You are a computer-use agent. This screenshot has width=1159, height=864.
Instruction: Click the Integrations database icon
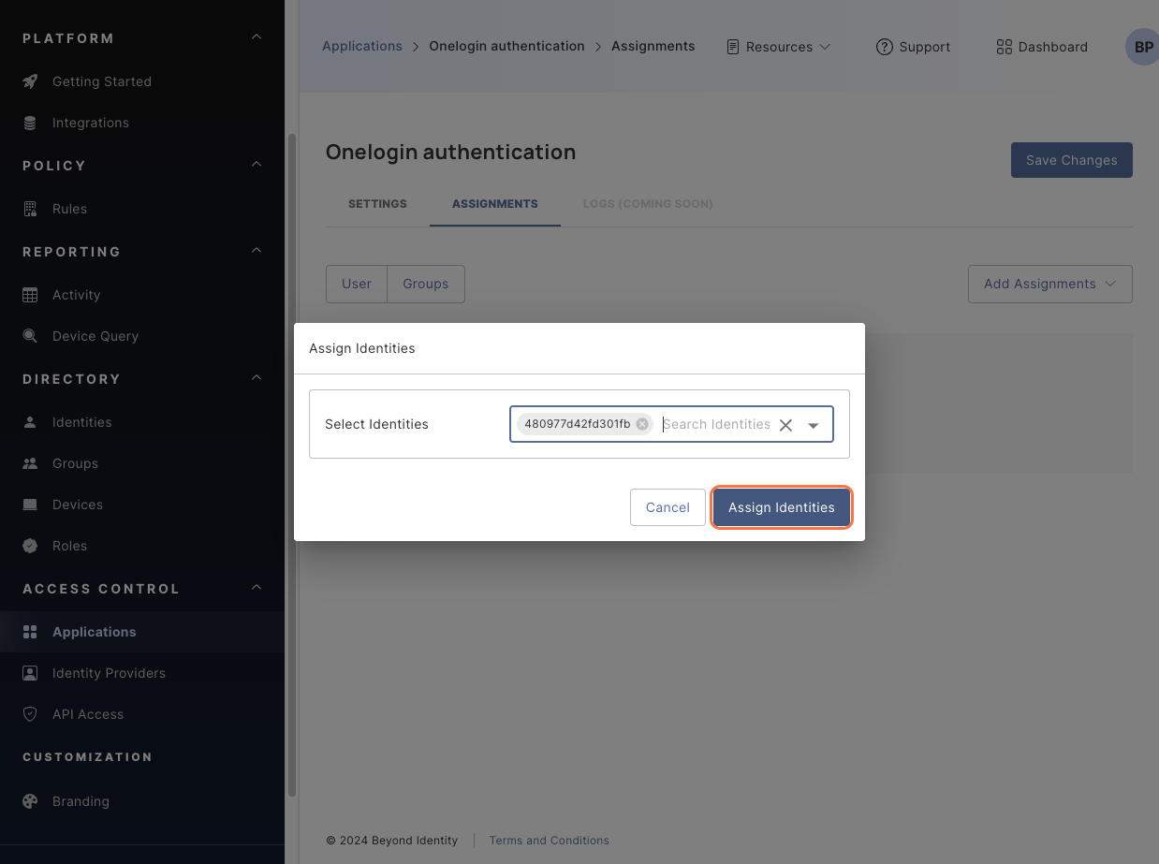[30, 123]
